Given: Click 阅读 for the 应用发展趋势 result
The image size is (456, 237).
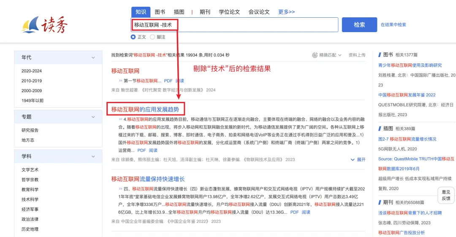Looking at the screenshot, I should click(x=153, y=150).
